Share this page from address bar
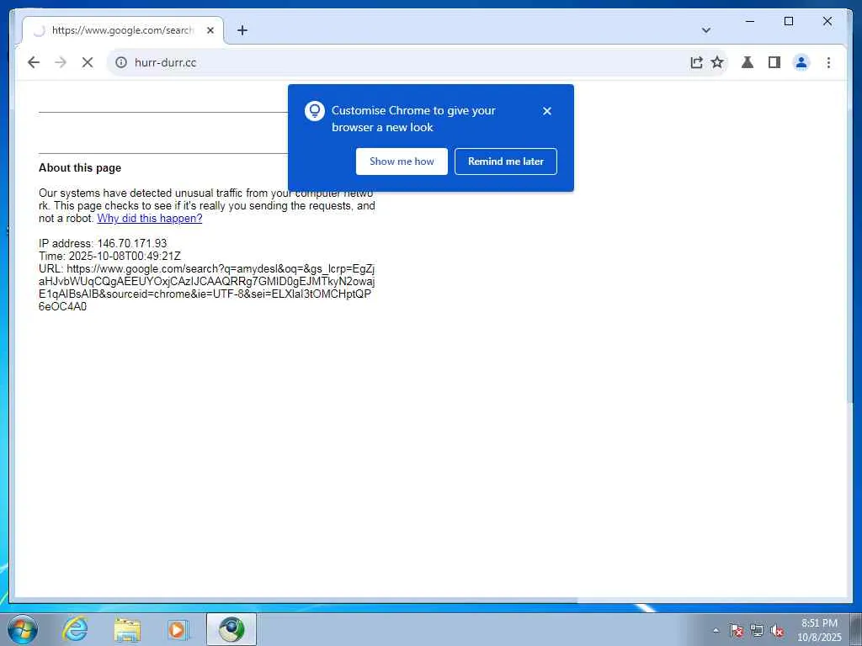The width and height of the screenshot is (862, 646). (696, 62)
